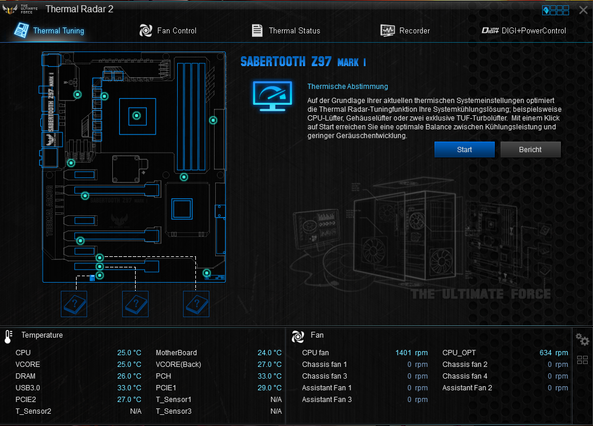Open the Thermal Status tab
Image resolution: width=593 pixels, height=426 pixels.
tap(286, 30)
